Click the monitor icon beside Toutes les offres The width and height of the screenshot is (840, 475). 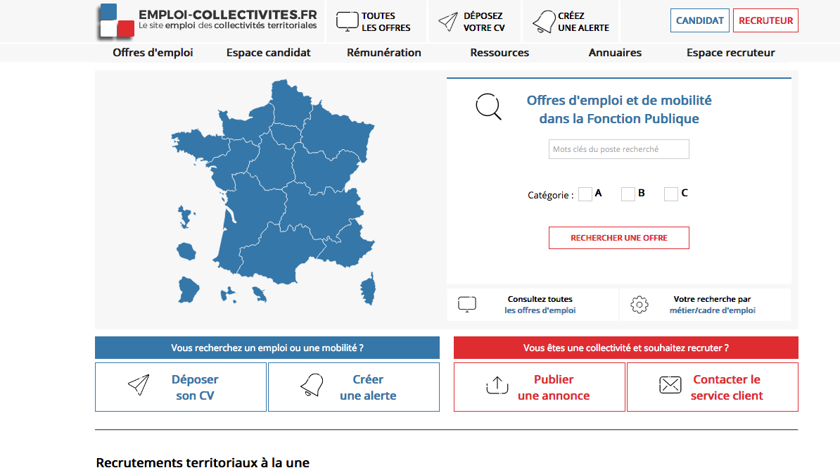(347, 21)
